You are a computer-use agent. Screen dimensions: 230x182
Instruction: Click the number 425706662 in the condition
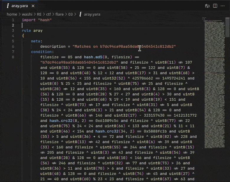pyautogui.click(x=143, y=78)
